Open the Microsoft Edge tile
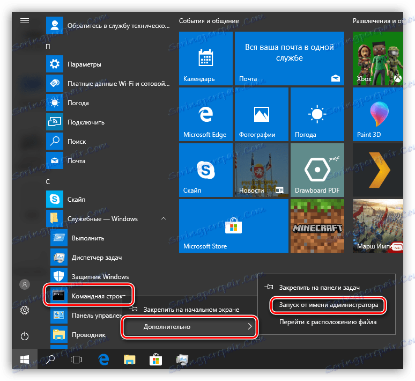Viewport: 415px width, 381px height. pos(206,114)
